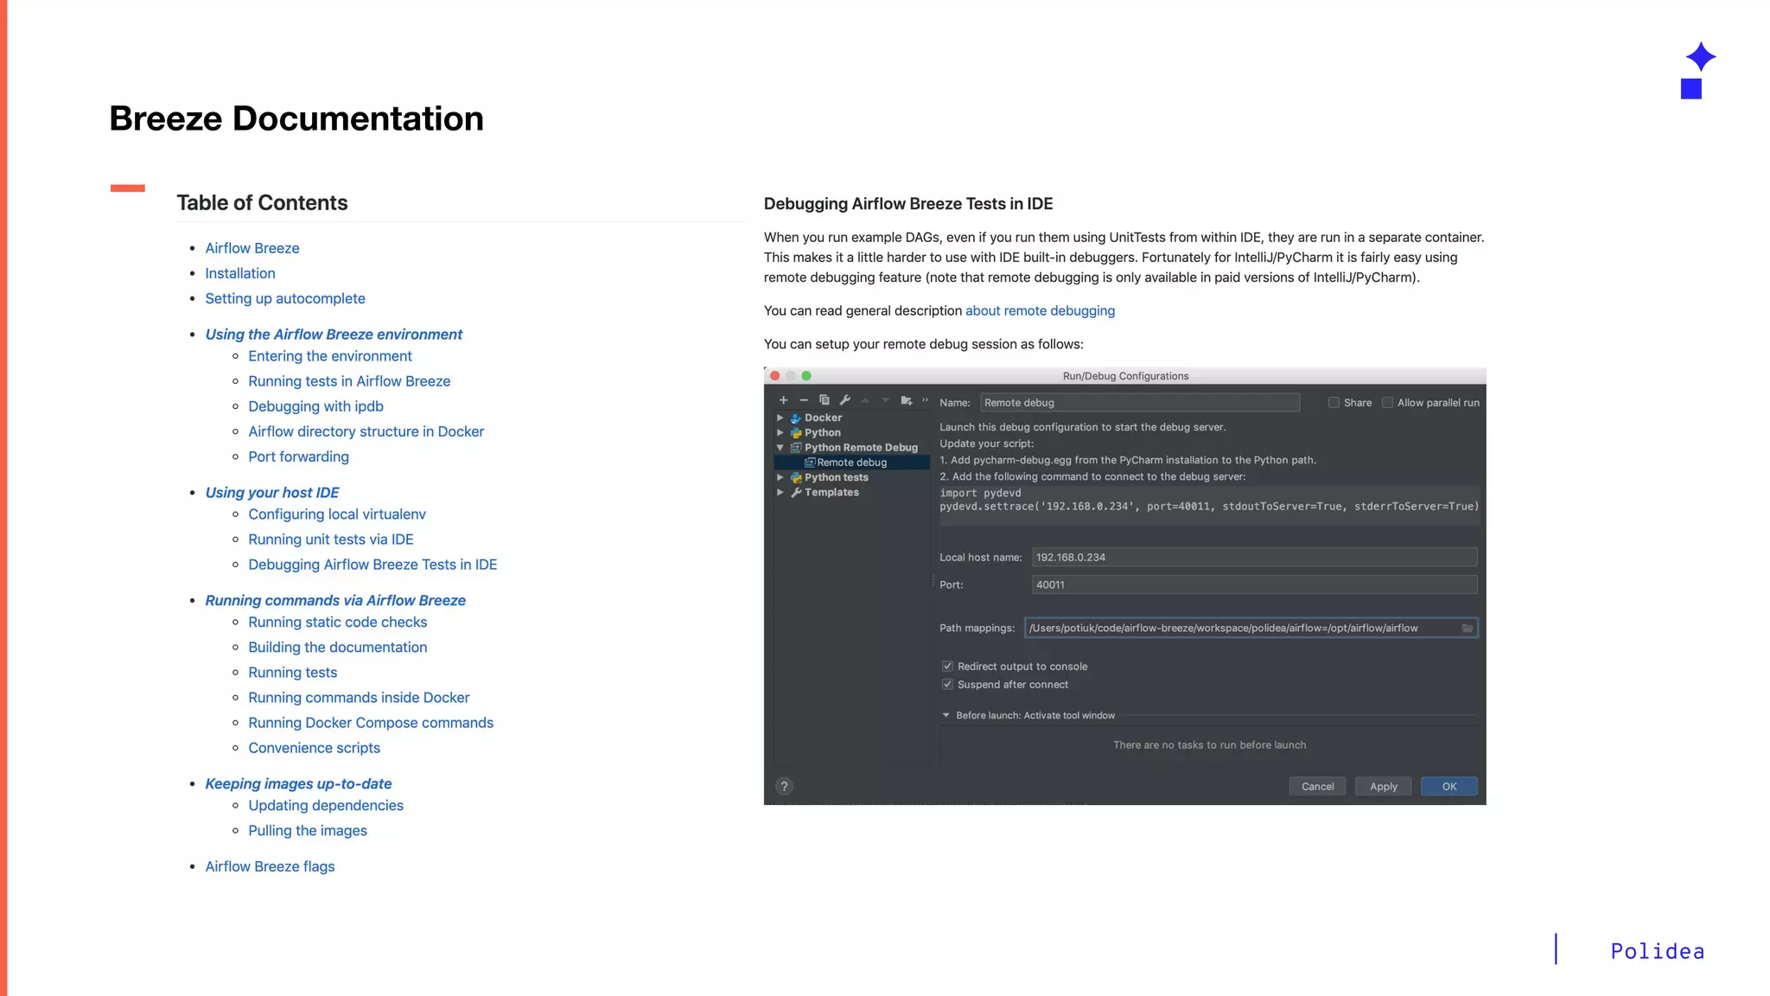Expand the Docker tree node
The height and width of the screenshot is (996, 1770).
[780, 418]
